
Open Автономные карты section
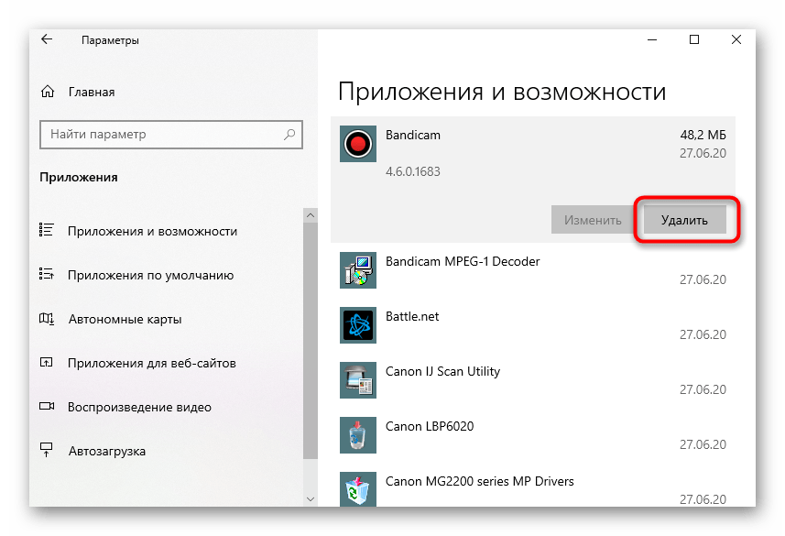tap(125, 319)
